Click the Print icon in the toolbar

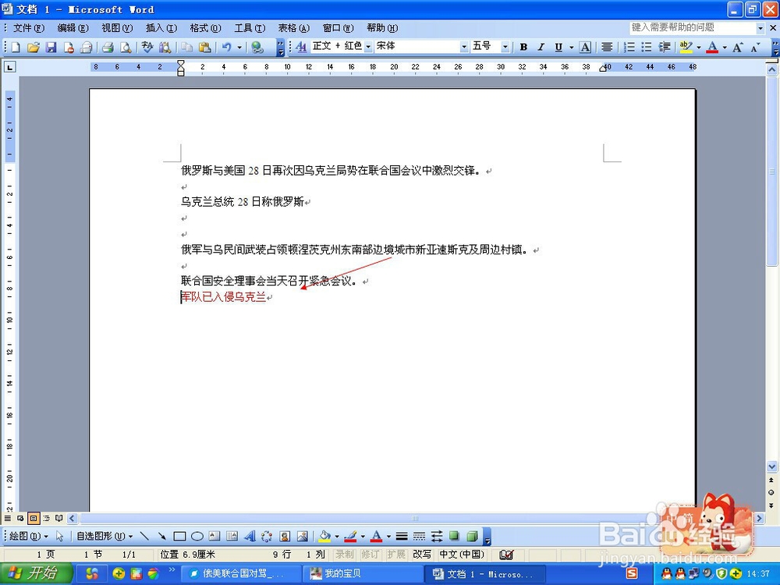[x=108, y=48]
